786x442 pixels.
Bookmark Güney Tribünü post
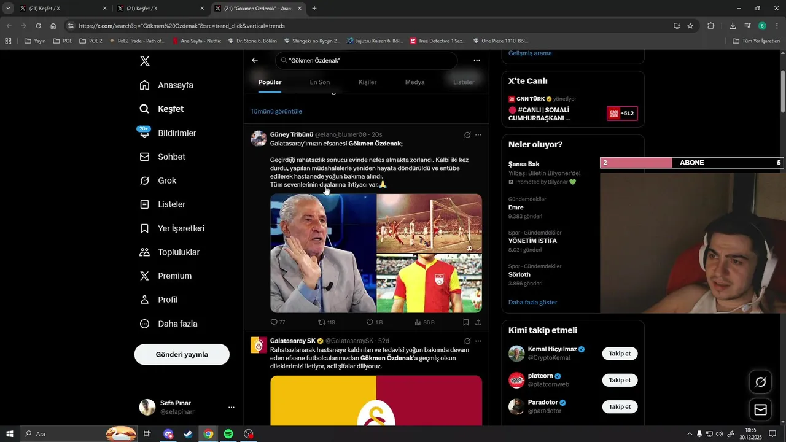466,322
